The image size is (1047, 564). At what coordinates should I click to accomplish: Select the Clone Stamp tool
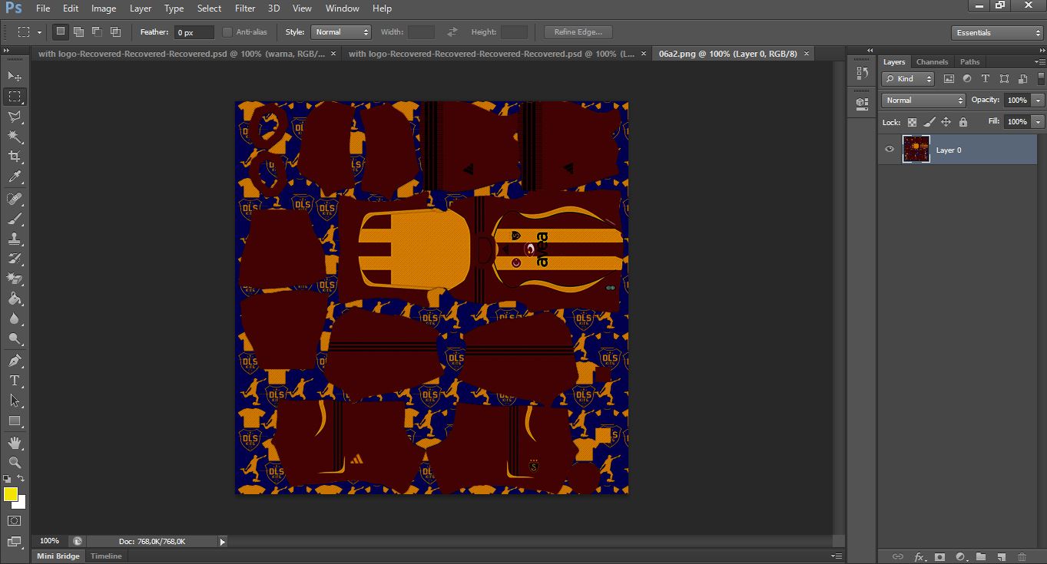[x=15, y=239]
